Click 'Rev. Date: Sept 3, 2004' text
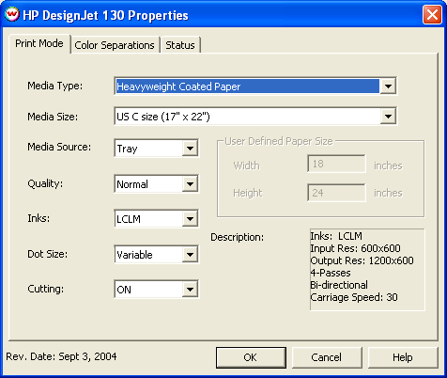The image size is (447, 378). click(61, 356)
